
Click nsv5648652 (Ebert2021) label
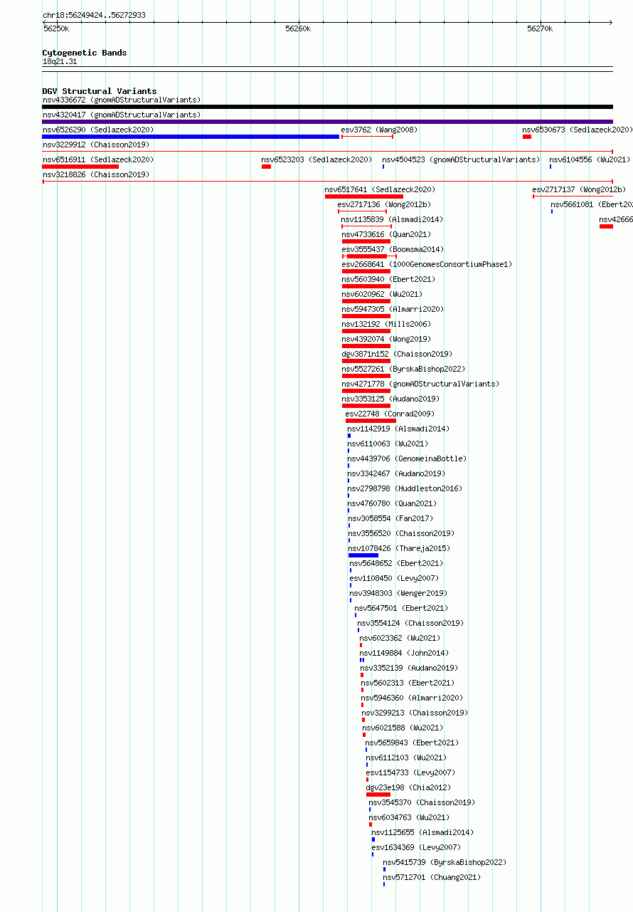pyautogui.click(x=396, y=563)
